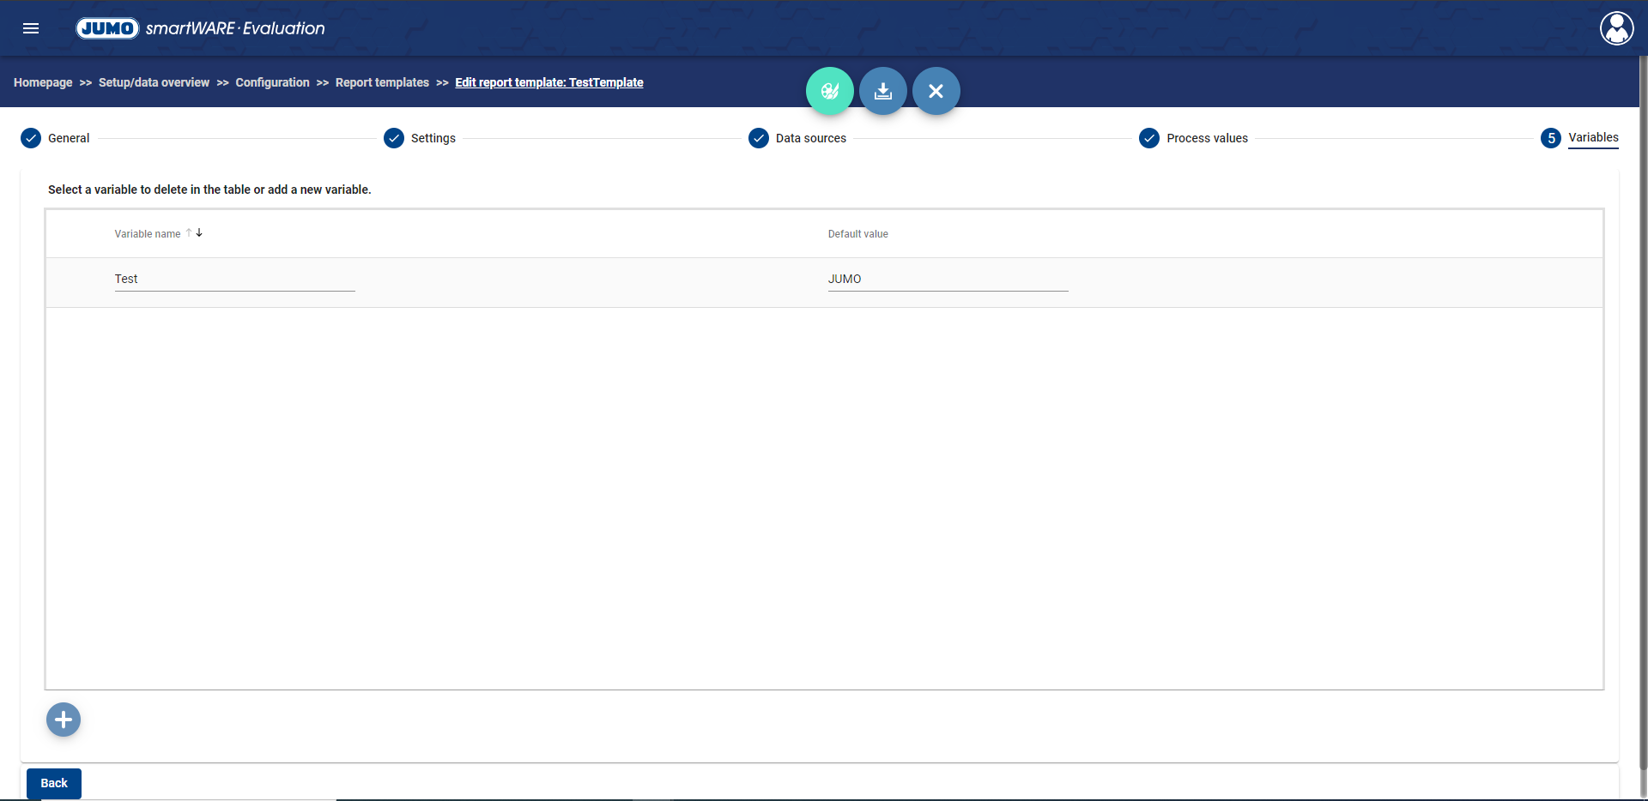Edit the JUMO default value field

[948, 280]
